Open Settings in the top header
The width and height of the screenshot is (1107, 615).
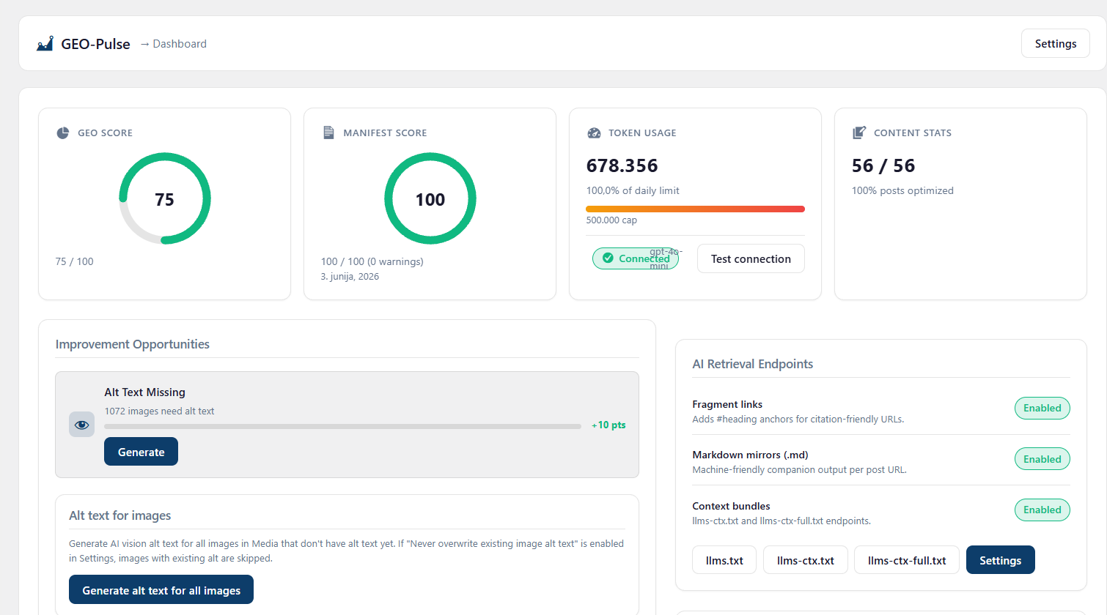(1056, 44)
